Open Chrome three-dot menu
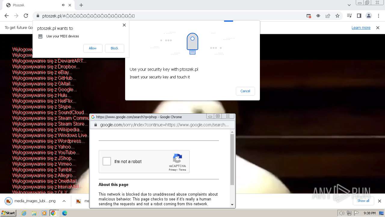 click(378, 16)
